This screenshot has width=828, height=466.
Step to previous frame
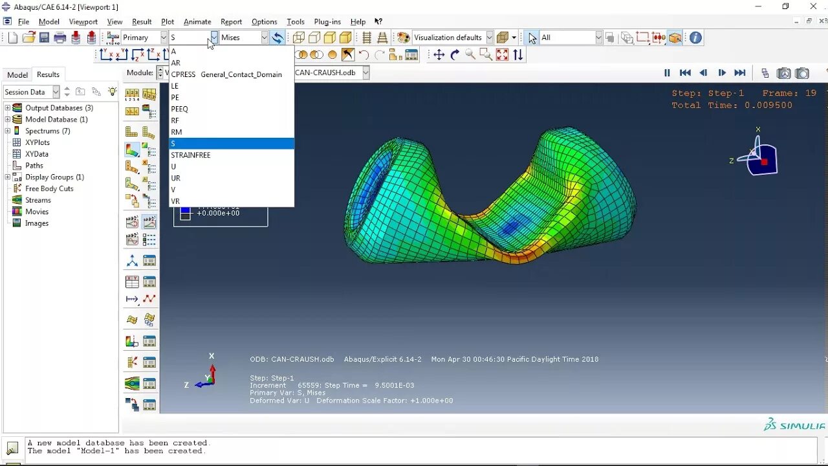(x=703, y=73)
